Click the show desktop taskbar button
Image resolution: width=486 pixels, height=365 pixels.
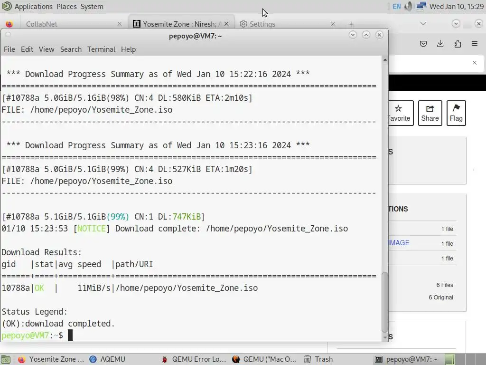pos(6,359)
